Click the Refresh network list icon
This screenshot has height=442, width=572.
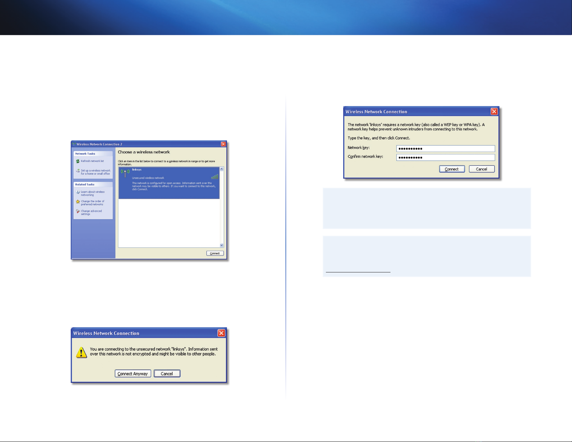78,161
